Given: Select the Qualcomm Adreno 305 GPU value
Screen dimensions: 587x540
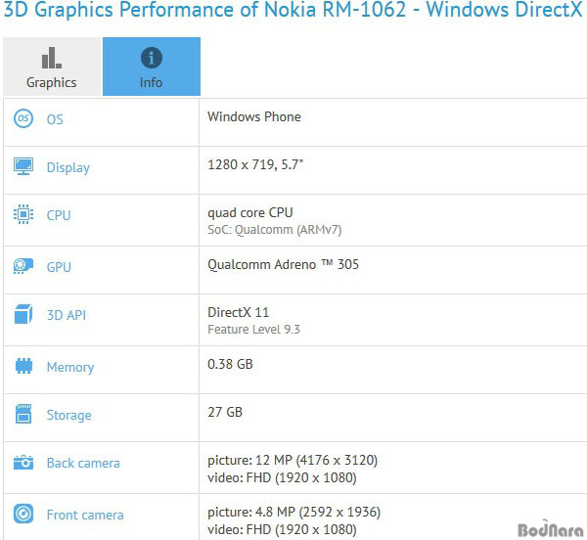Looking at the screenshot, I should click(283, 264).
